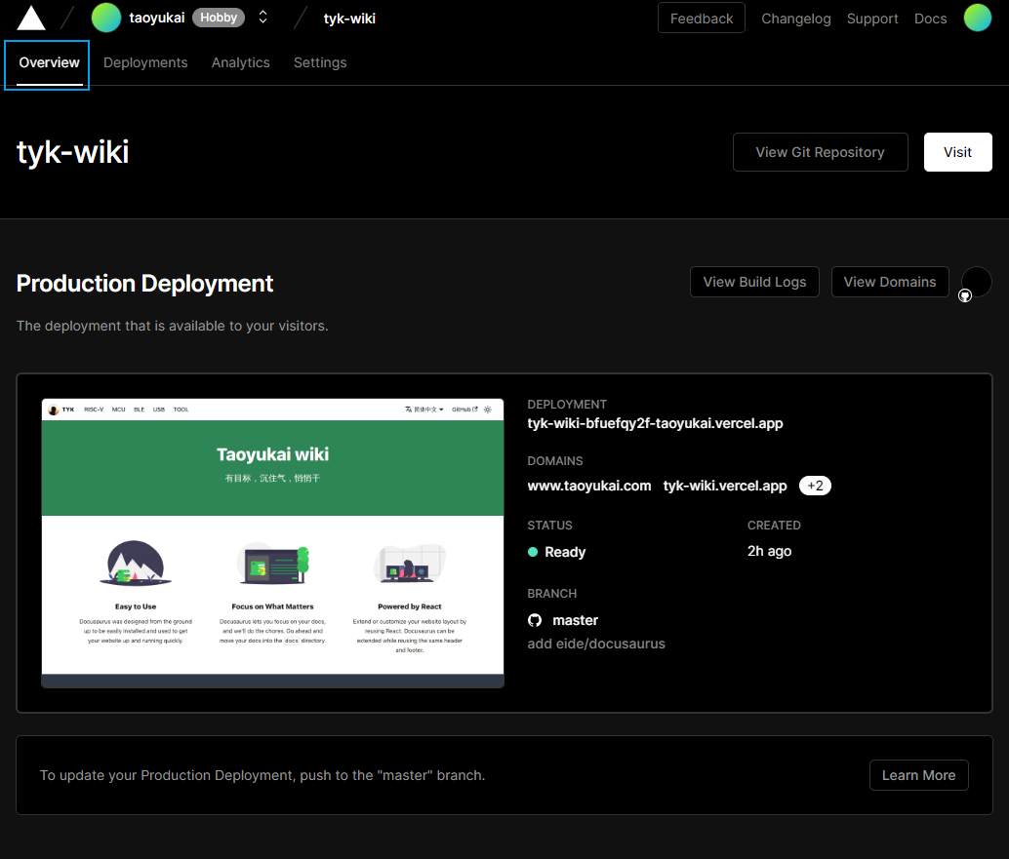Screen dimensions: 1009x859
Task: Open the Support link
Action: click(872, 19)
